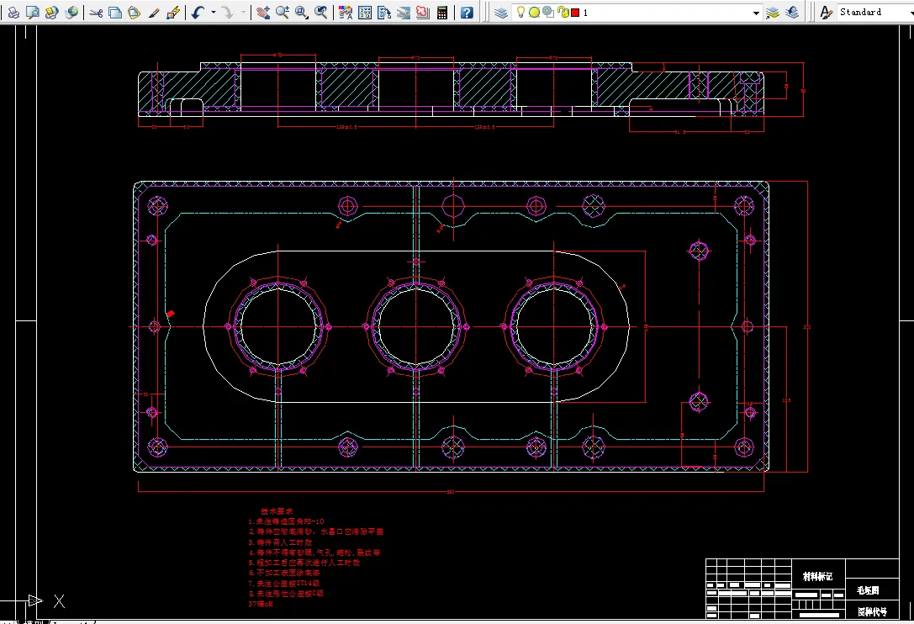Click the Cut scissors icon
The image size is (914, 624).
96,13
